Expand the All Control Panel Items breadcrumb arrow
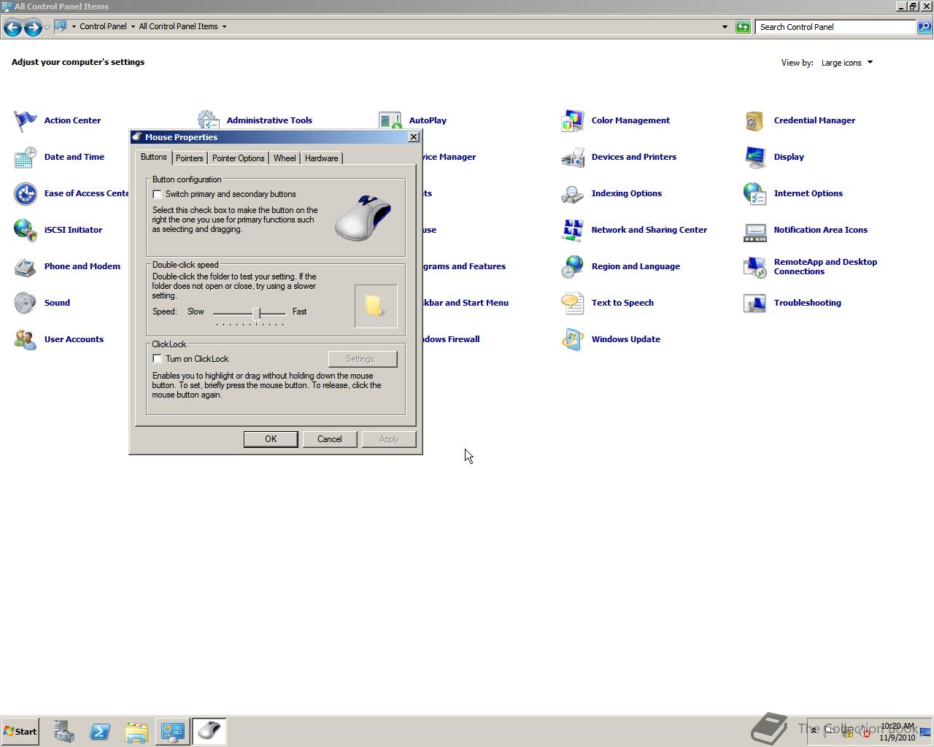 (224, 26)
